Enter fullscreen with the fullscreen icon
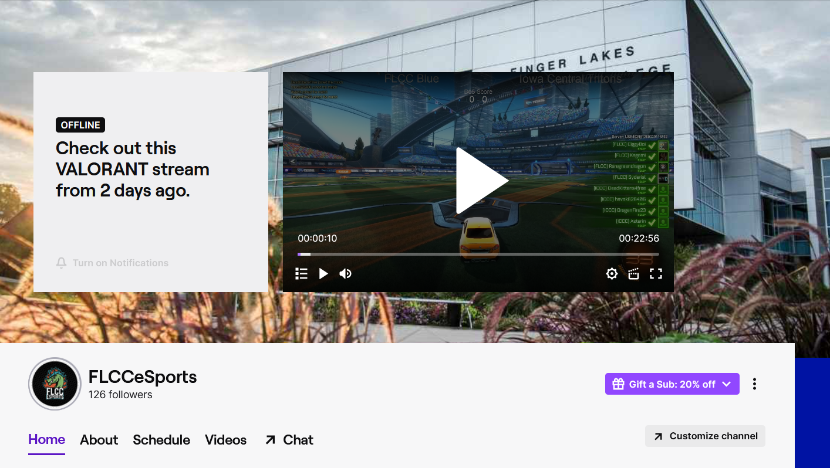Image resolution: width=830 pixels, height=468 pixels. click(656, 273)
